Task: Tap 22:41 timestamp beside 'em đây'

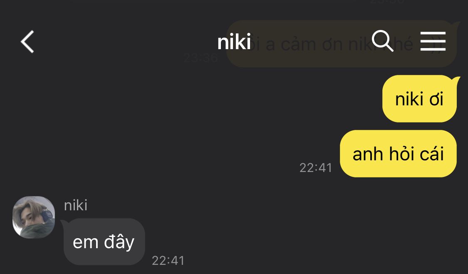Action: (x=168, y=261)
